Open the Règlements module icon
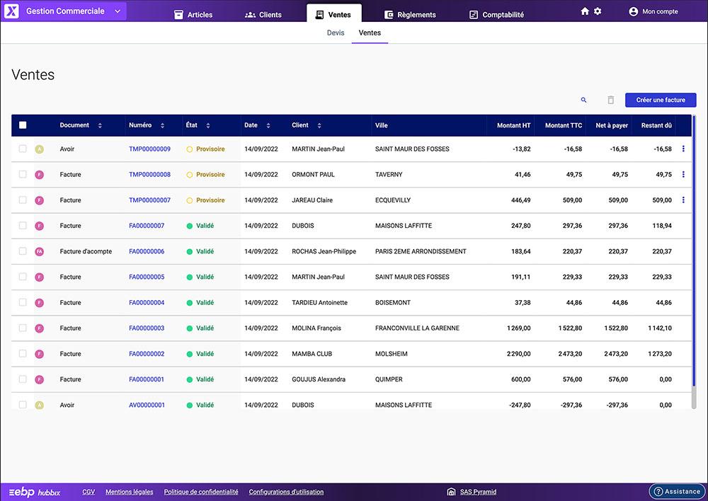The height and width of the screenshot is (501, 708). (x=389, y=14)
